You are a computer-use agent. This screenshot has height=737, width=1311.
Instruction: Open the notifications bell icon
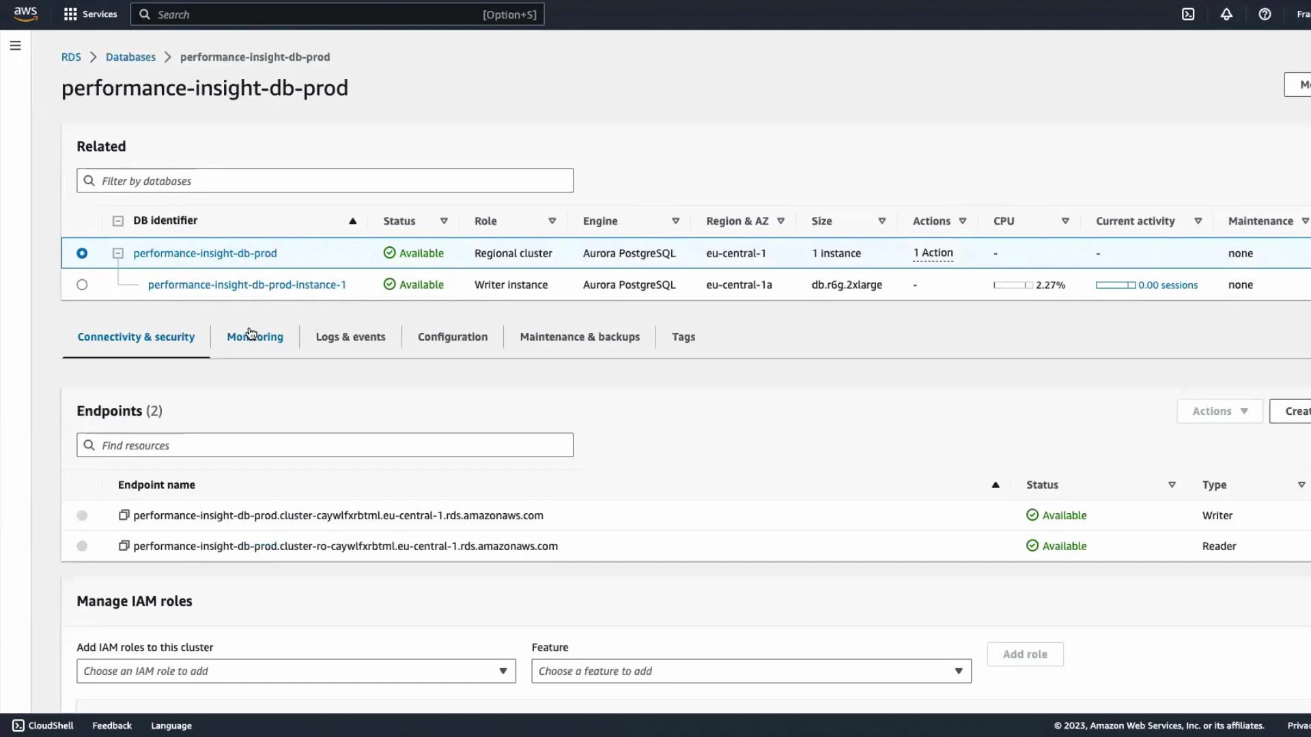(x=1226, y=14)
